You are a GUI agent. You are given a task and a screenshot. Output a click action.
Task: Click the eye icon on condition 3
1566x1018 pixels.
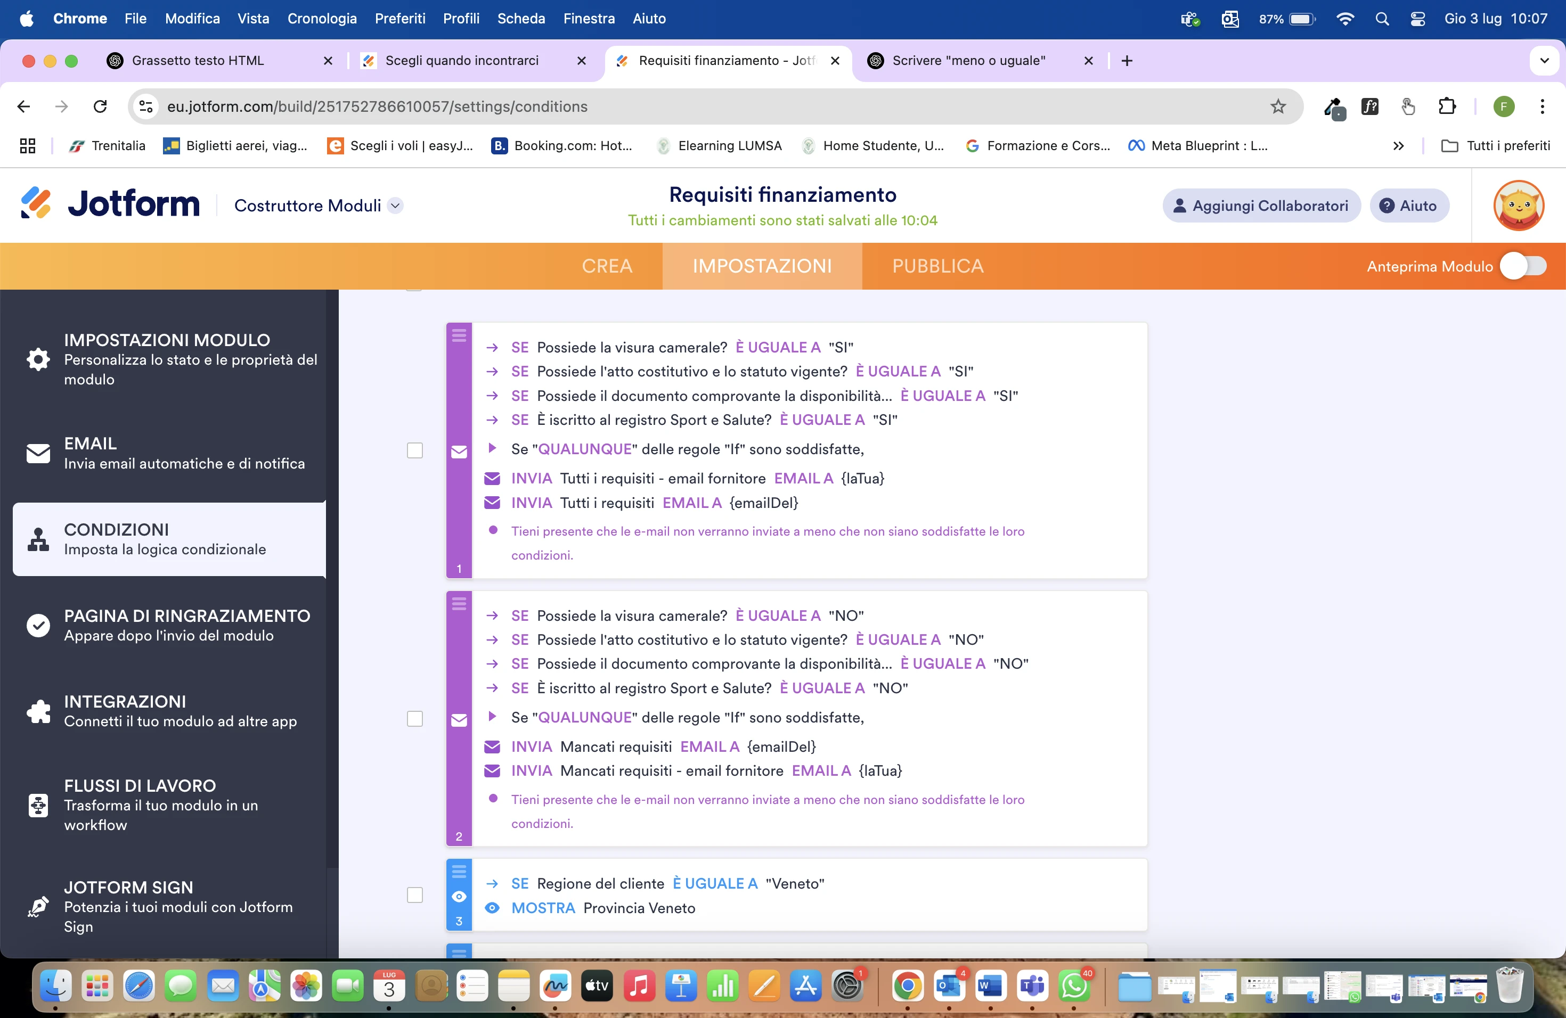tap(459, 896)
